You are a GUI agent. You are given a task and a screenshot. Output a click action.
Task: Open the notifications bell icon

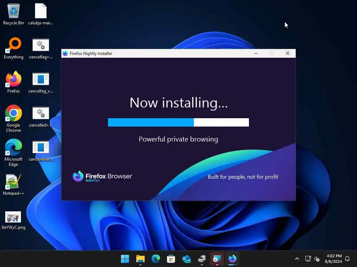click(347, 259)
